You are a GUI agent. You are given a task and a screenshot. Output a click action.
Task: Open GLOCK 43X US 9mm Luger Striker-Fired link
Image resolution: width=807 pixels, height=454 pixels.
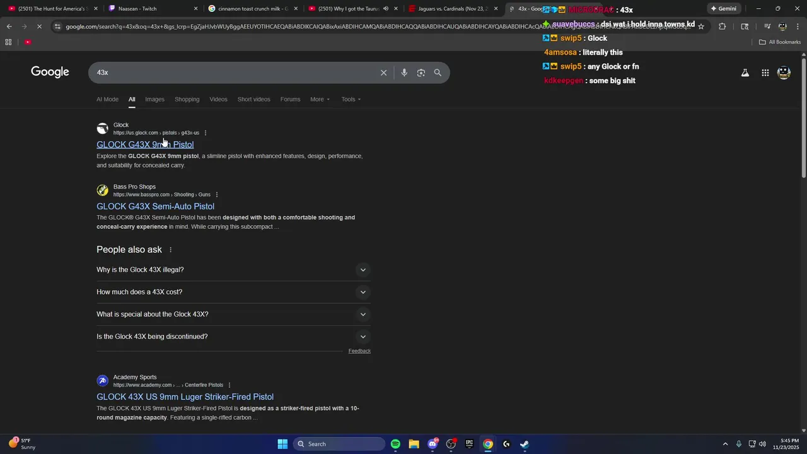pyautogui.click(x=185, y=397)
